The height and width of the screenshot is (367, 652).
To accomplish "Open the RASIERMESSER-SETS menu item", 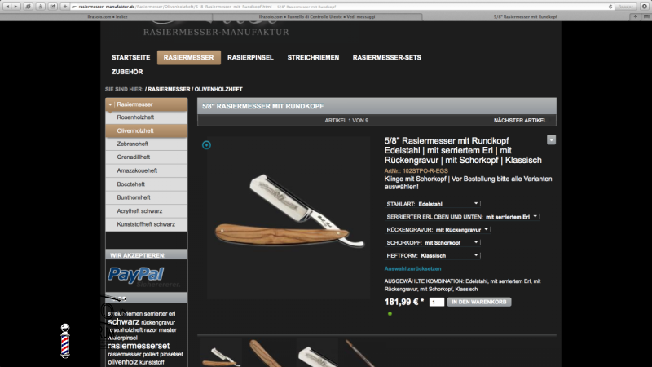I will click(386, 57).
